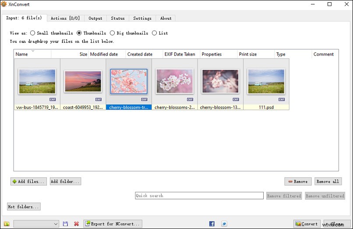Sort by the Name column header

(33, 54)
